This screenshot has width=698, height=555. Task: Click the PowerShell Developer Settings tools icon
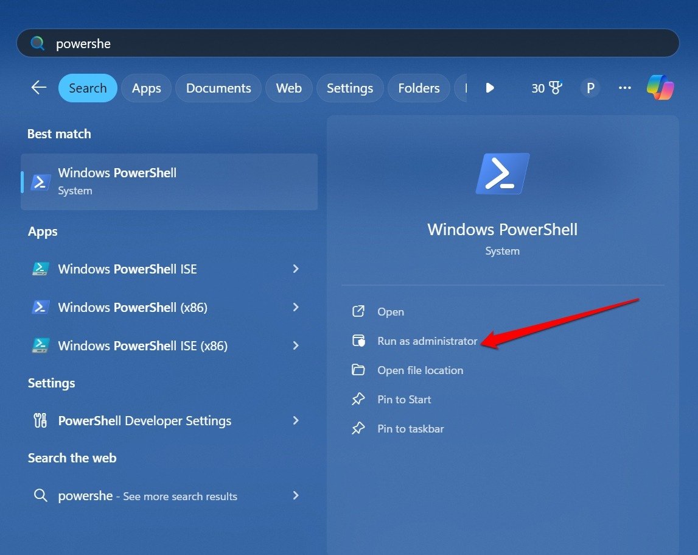(41, 420)
